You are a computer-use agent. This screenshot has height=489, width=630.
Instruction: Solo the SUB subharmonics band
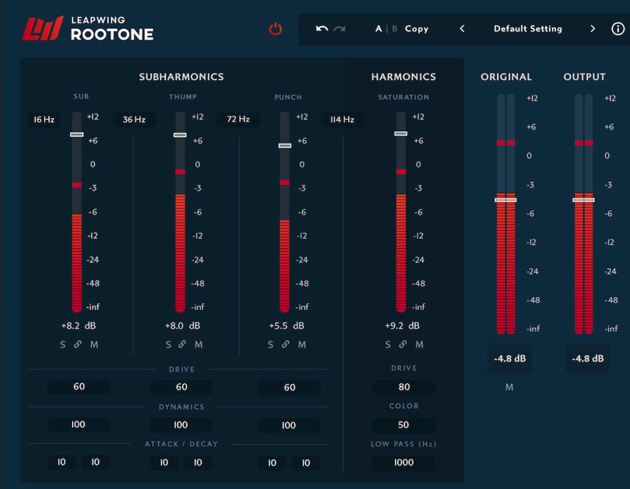pos(62,344)
